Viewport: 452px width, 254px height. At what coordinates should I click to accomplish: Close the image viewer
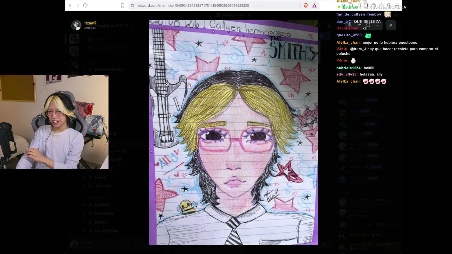click(391, 25)
